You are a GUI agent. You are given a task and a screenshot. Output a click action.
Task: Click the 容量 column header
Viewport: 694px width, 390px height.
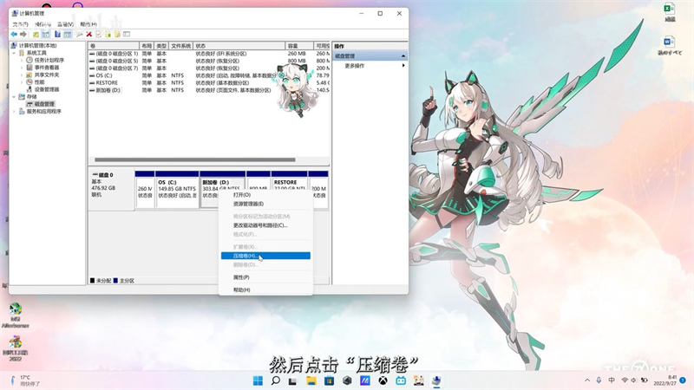click(299, 46)
